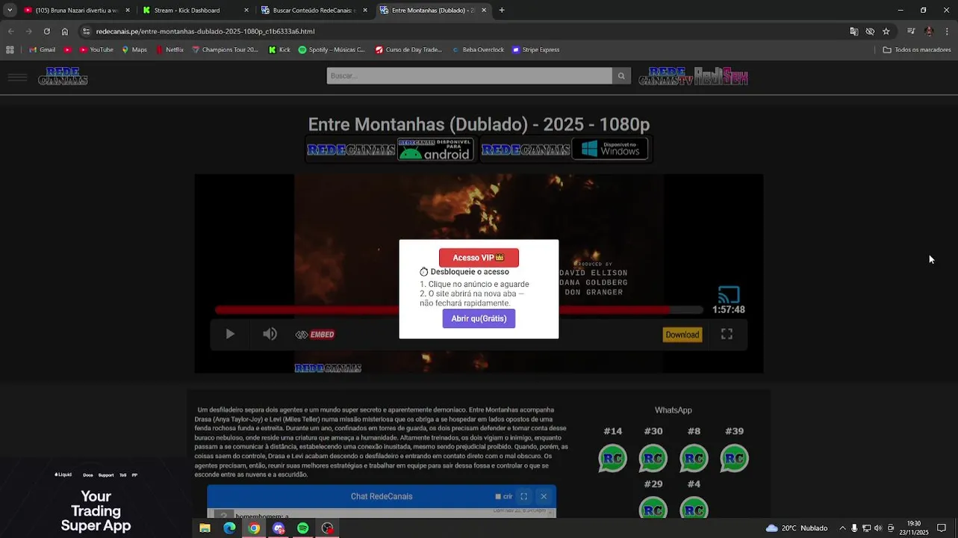Click the address bar URL

[205, 31]
